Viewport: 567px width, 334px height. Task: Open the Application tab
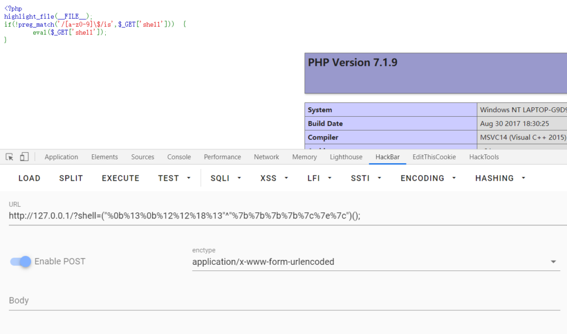click(x=61, y=157)
